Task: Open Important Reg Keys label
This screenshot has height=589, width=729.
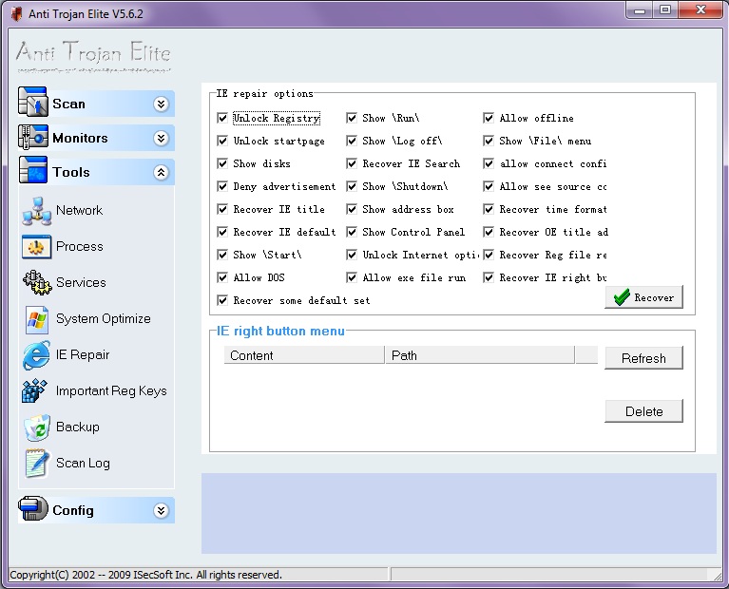Action: pyautogui.click(x=111, y=391)
